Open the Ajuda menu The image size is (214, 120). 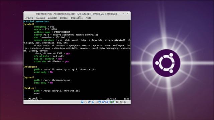coord(88,18)
